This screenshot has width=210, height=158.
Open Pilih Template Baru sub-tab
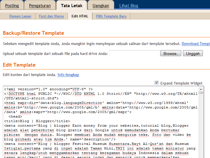point(111,16)
